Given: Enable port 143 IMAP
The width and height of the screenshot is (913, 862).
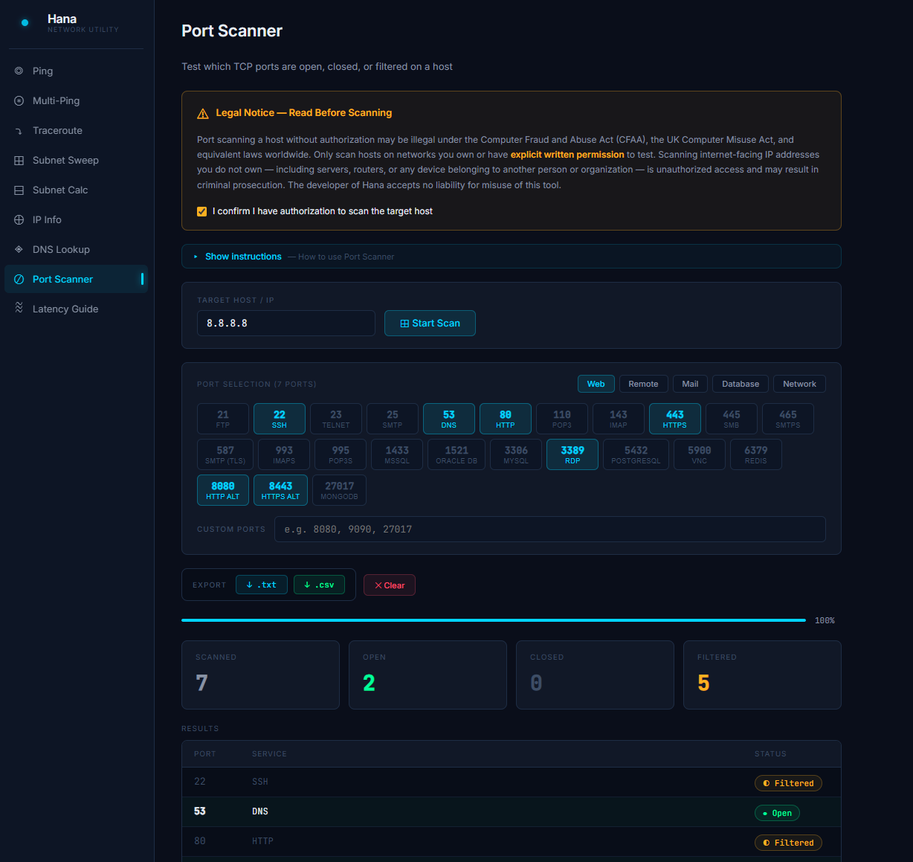Looking at the screenshot, I should point(619,419).
